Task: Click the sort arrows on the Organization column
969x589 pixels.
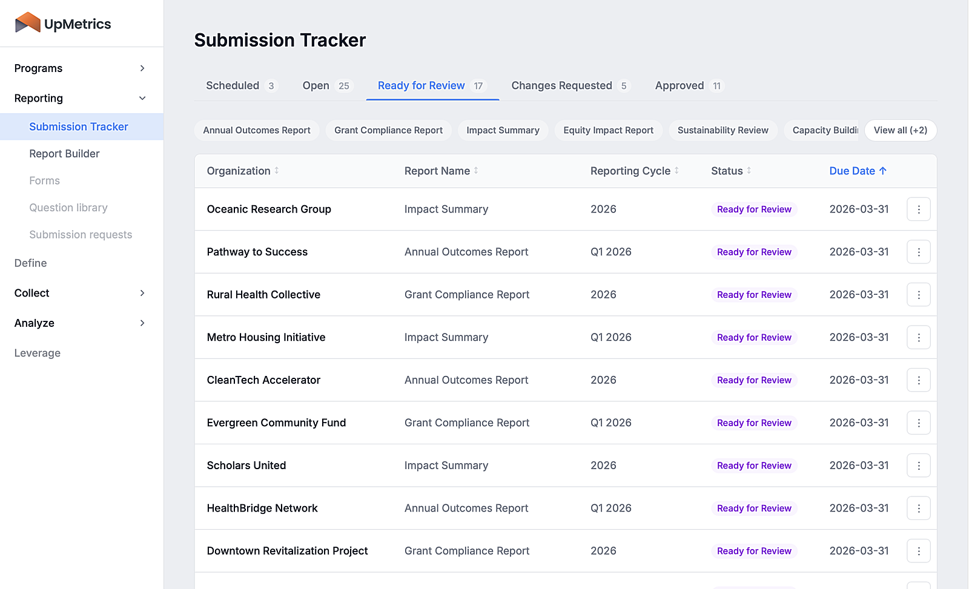Action: tap(277, 171)
